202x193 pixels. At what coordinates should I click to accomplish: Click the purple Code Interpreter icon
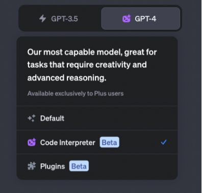click(32, 142)
